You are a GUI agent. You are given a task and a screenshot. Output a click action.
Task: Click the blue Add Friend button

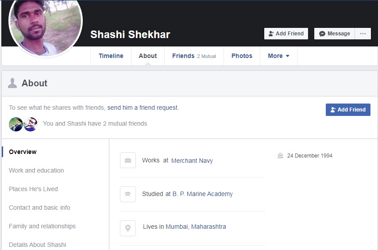tap(348, 110)
